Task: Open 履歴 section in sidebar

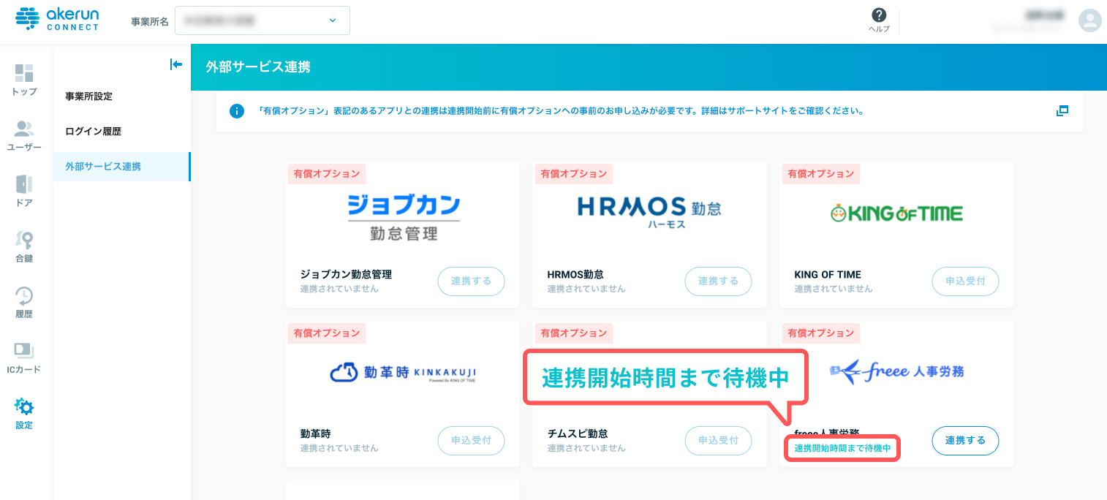Action: coord(24,303)
